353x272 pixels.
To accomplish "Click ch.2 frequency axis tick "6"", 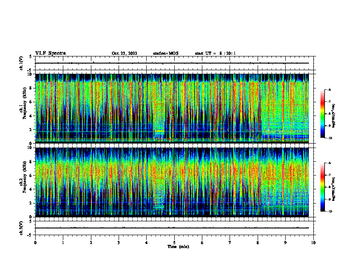I will tap(31, 176).
